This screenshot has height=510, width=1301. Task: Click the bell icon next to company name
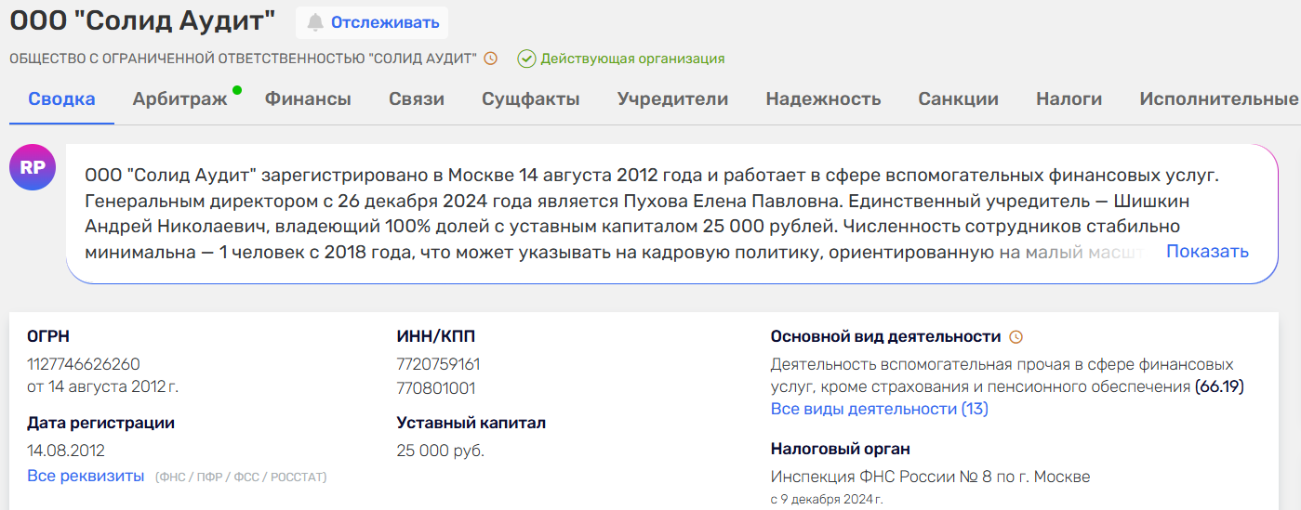(316, 22)
